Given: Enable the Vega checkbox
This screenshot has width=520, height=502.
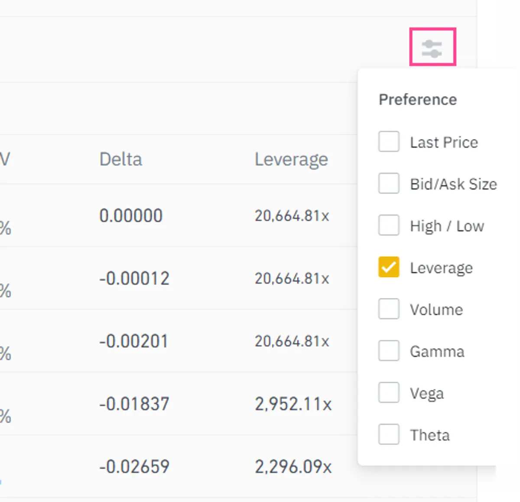Looking at the screenshot, I should [x=389, y=392].
